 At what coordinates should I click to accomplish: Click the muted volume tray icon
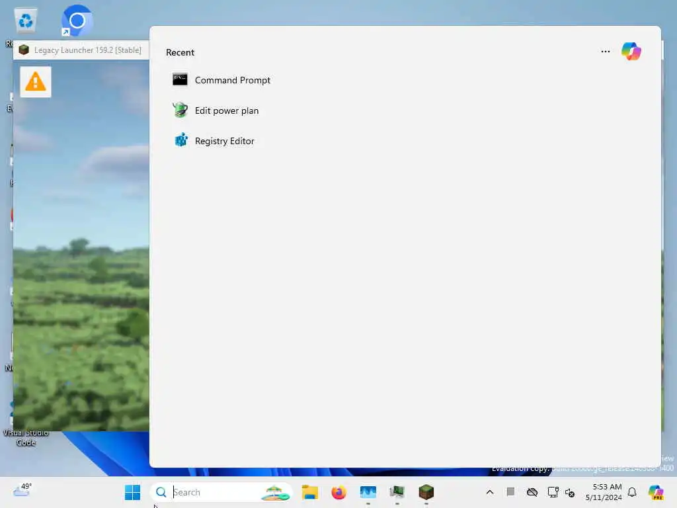[569, 492]
